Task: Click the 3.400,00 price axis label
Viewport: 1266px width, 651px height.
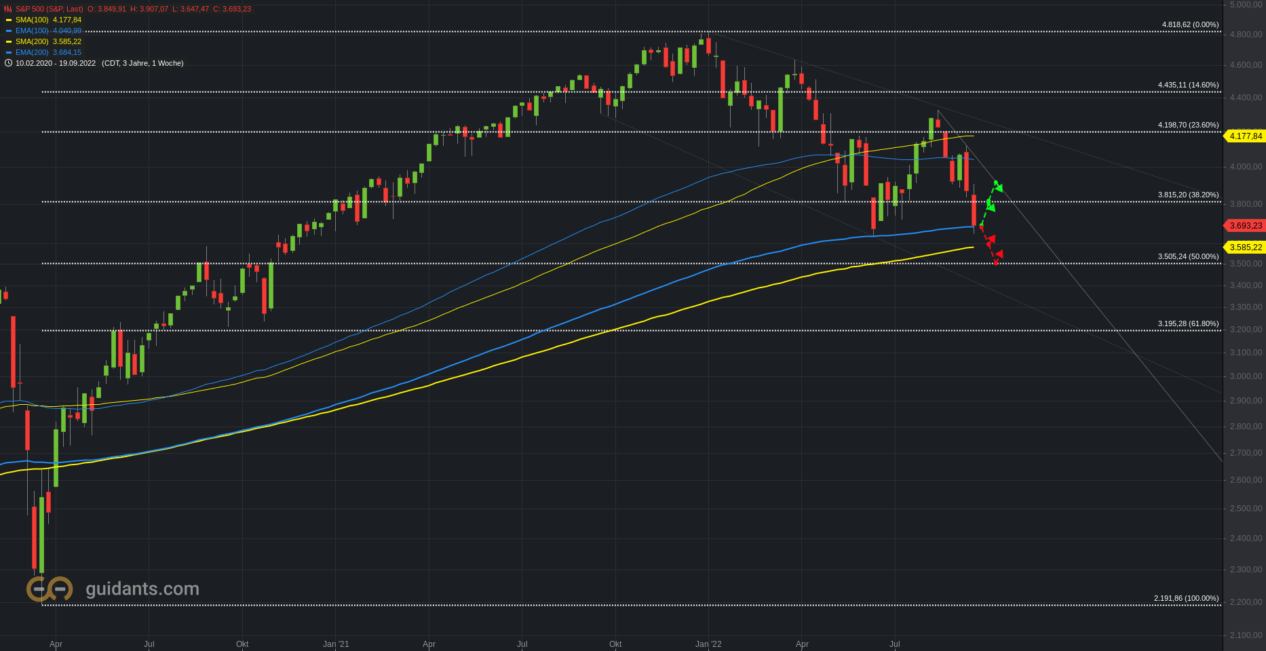Action: 1246,285
